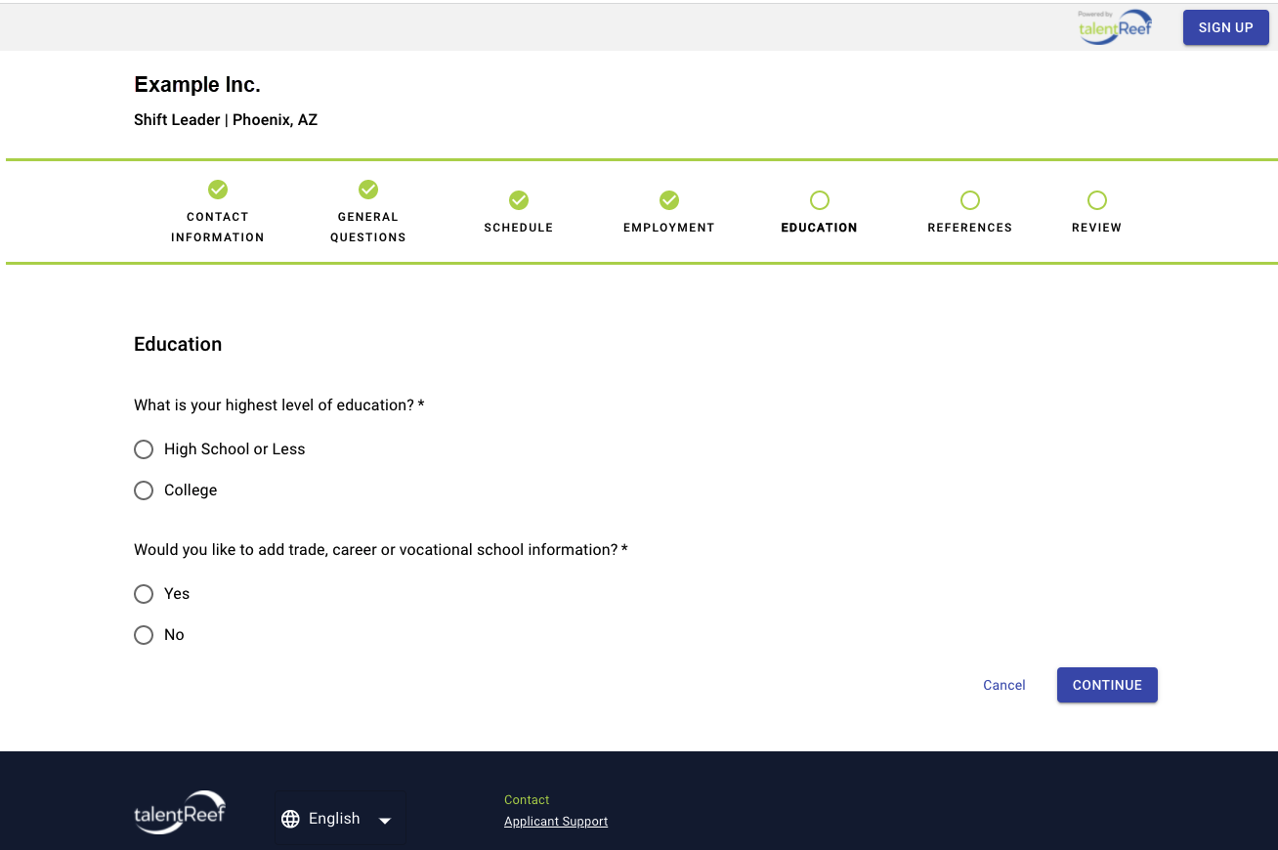The width and height of the screenshot is (1278, 850).
Task: Click the Sign Up button
Action: click(x=1225, y=27)
